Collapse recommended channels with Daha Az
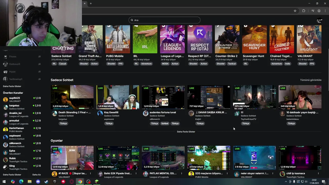Viewport: 329px width, 185px height. (36, 175)
